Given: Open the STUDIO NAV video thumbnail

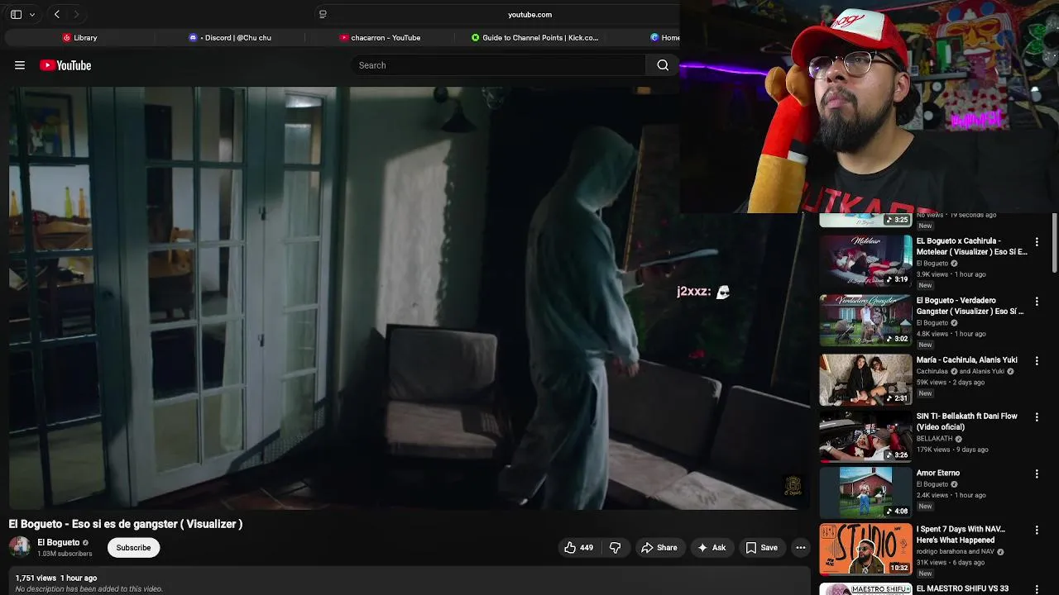Looking at the screenshot, I should point(865,549).
